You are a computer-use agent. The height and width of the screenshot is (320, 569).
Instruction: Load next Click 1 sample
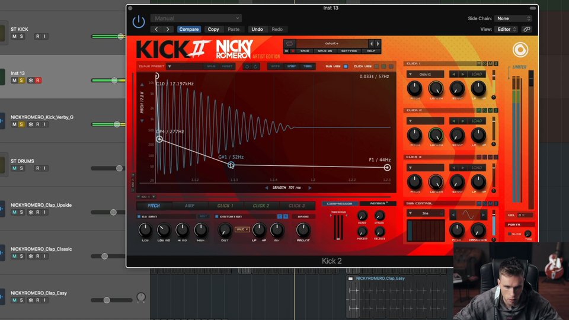[x=462, y=75]
